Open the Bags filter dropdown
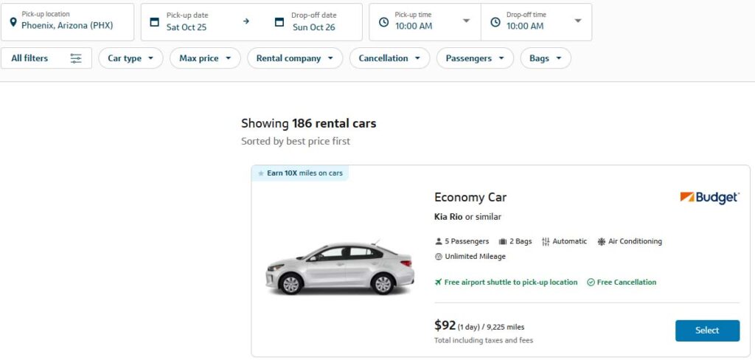 (545, 58)
